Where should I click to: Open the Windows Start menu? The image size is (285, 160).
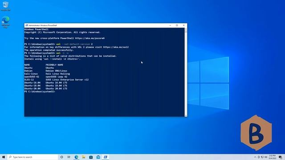tap(4, 157)
